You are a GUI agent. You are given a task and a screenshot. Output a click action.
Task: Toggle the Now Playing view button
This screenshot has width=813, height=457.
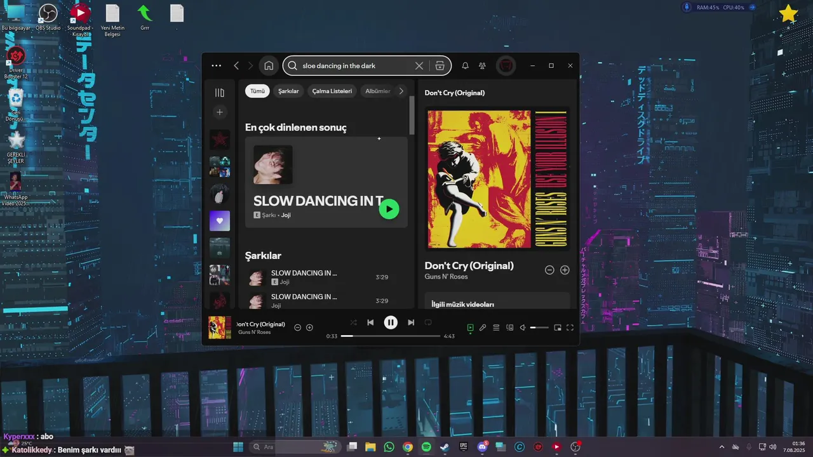pos(470,328)
